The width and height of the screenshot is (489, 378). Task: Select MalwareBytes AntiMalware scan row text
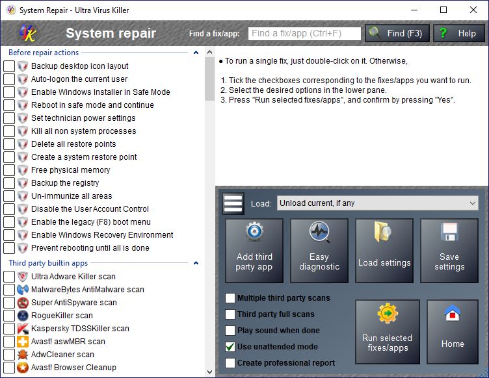88,290
